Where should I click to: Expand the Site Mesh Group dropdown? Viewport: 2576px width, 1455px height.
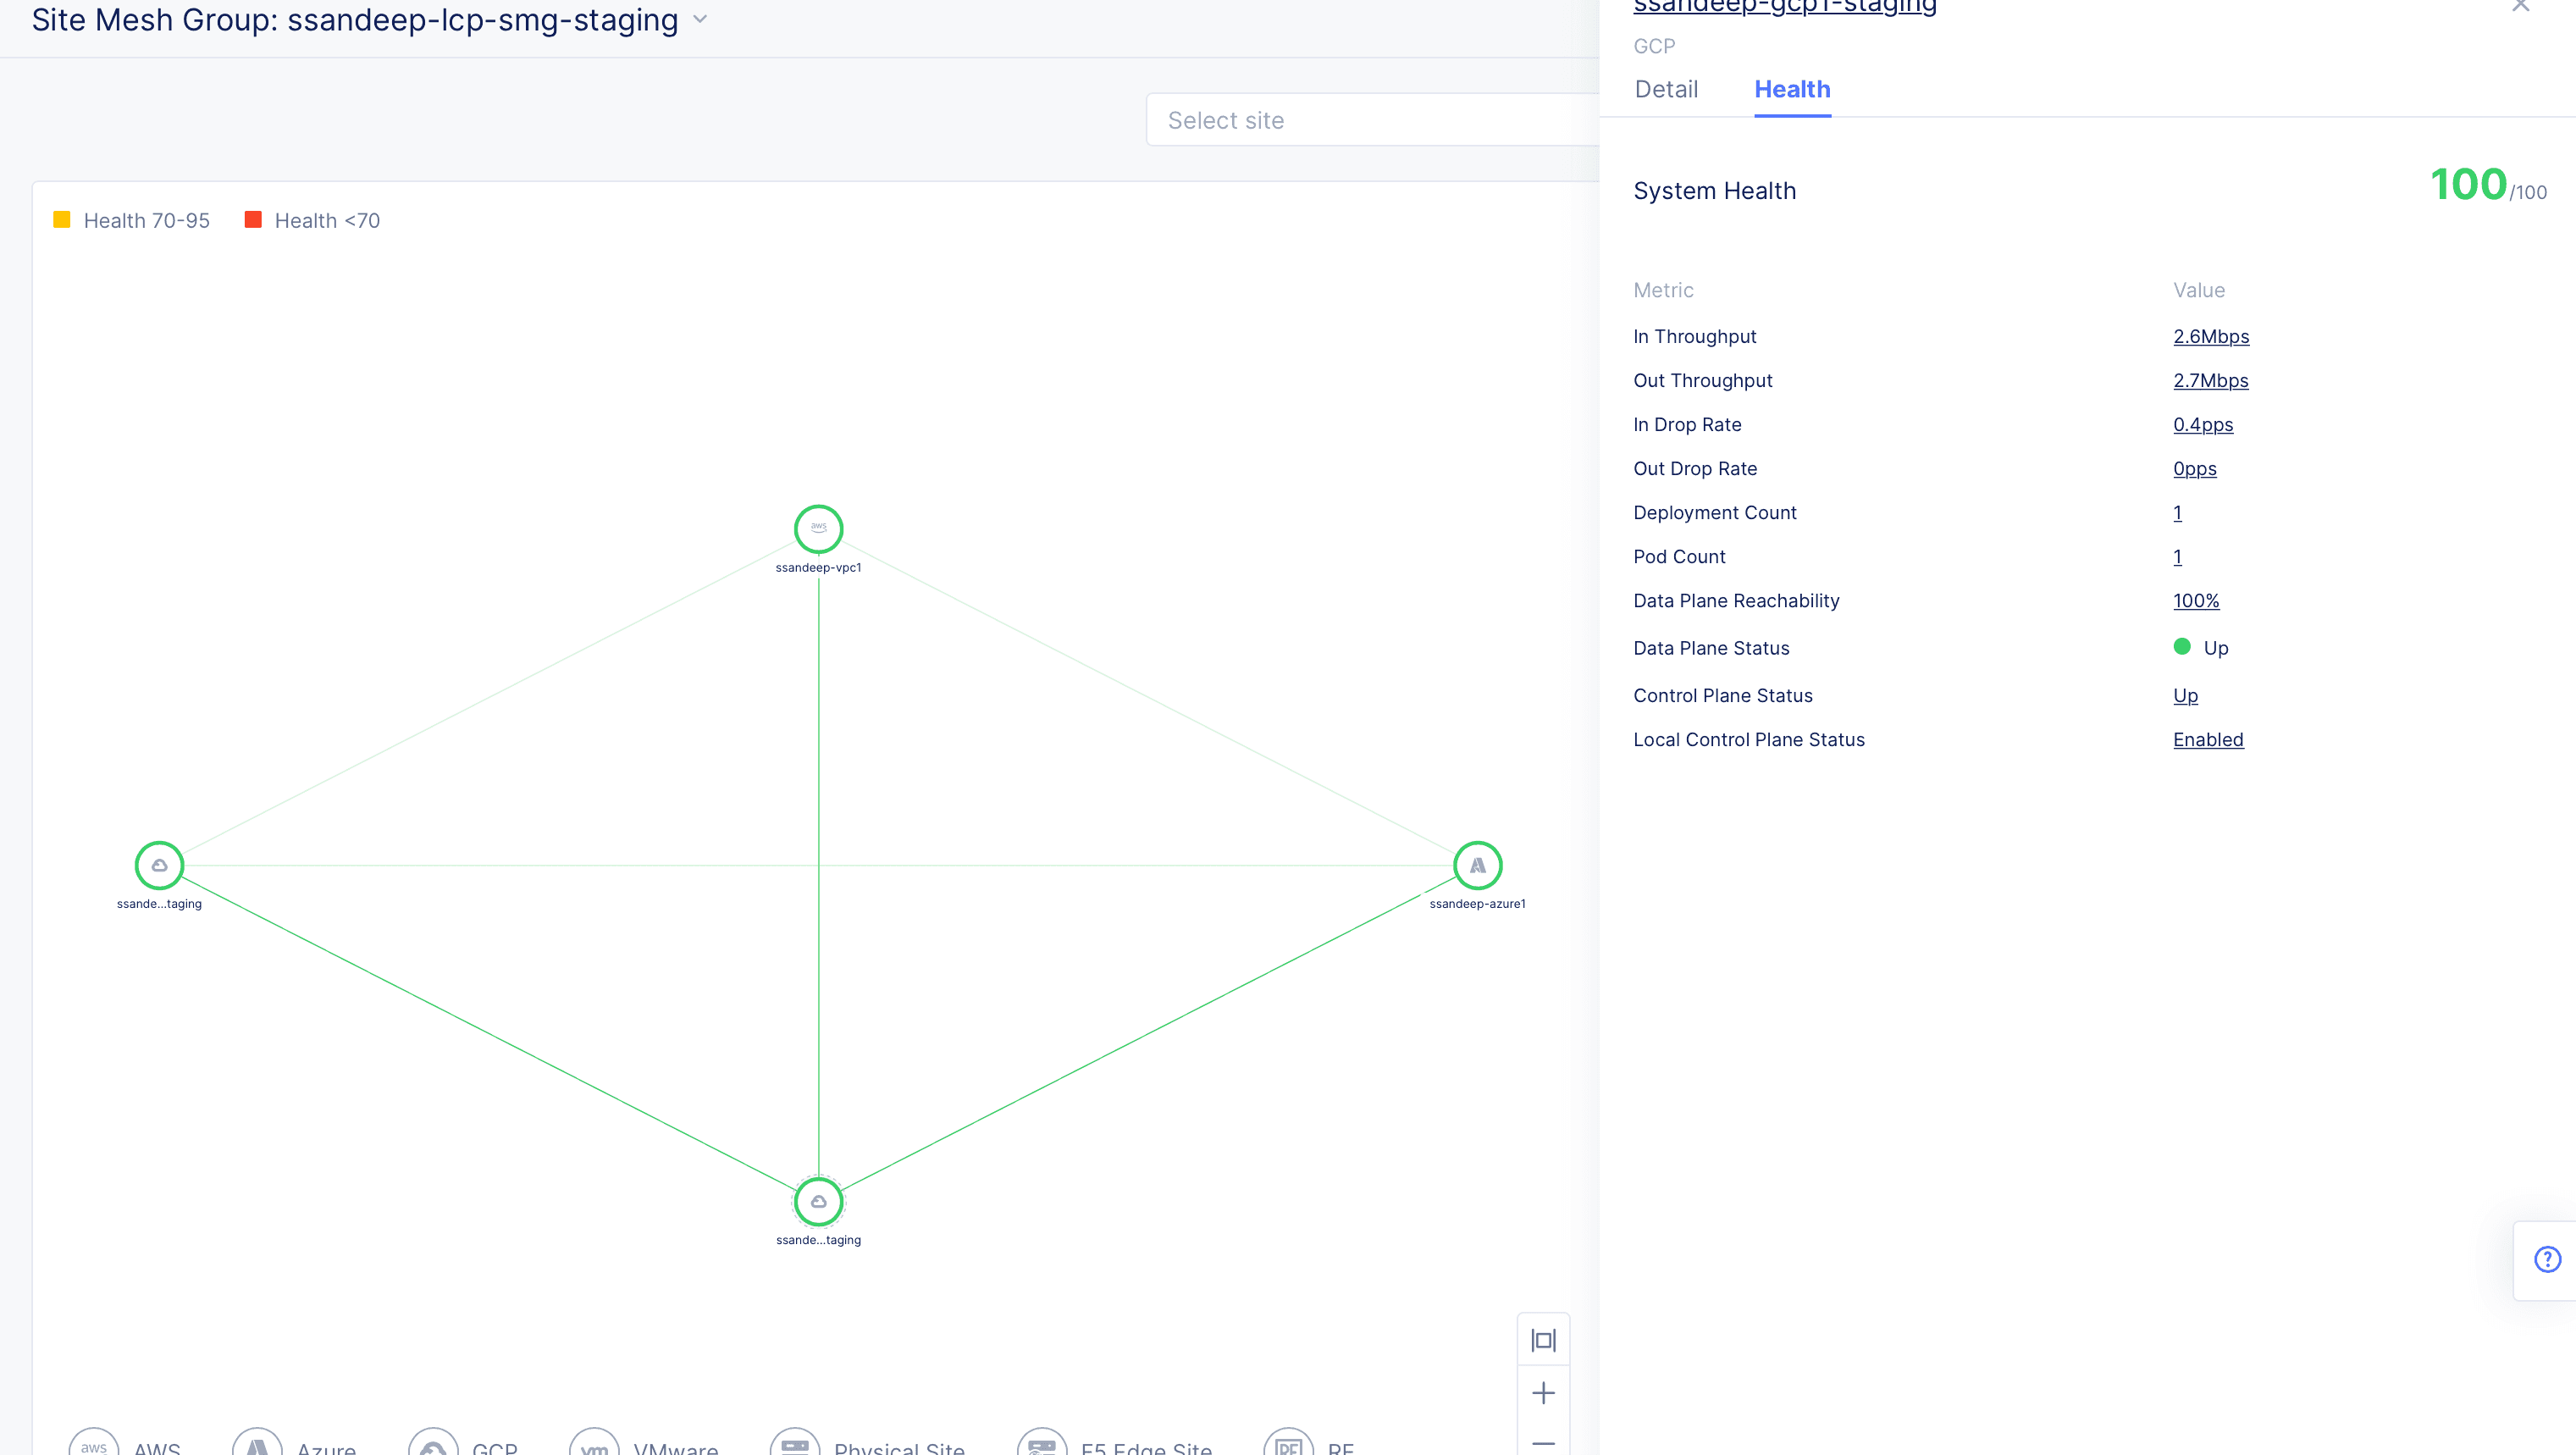coord(700,19)
